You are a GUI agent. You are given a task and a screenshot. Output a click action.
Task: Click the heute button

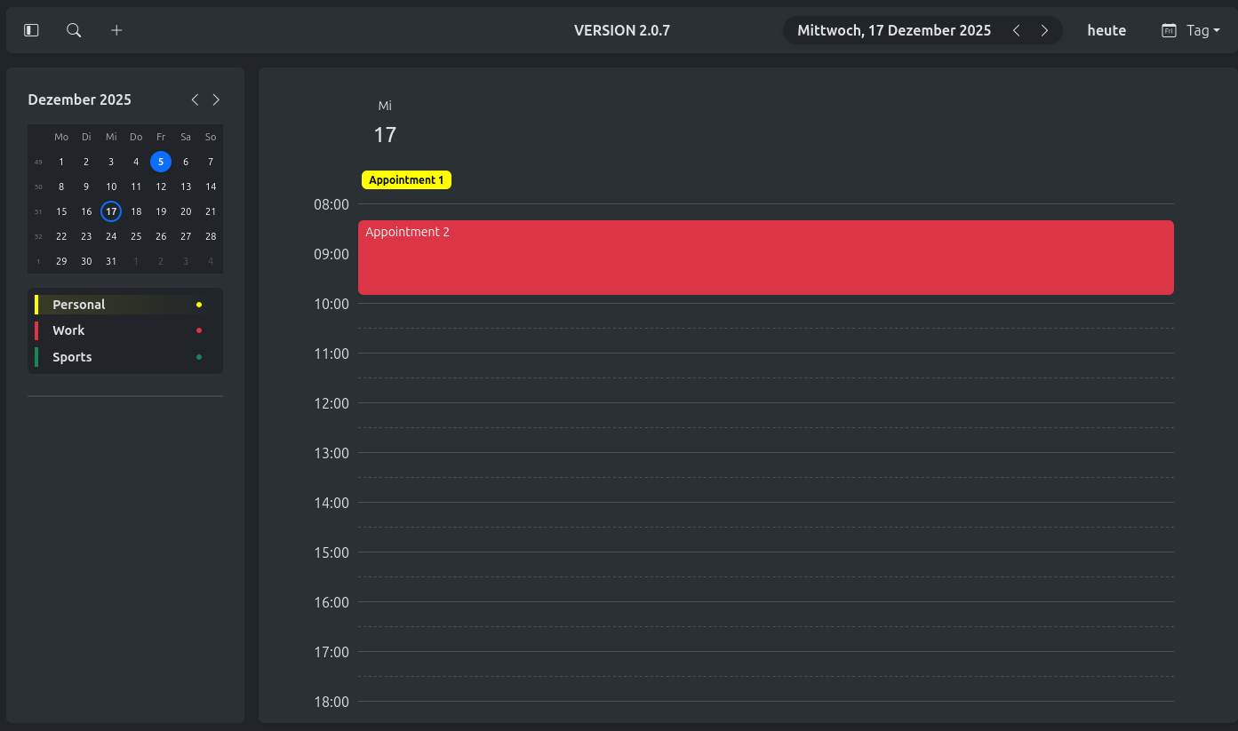(x=1106, y=30)
